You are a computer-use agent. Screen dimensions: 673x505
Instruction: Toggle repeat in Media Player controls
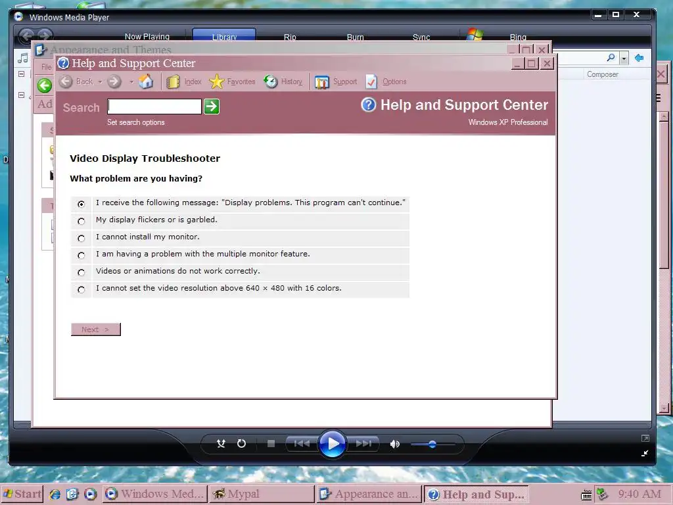pyautogui.click(x=242, y=444)
